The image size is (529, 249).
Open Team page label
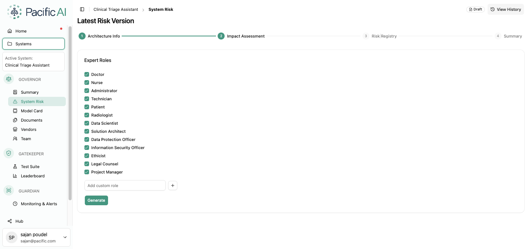[x=26, y=139]
